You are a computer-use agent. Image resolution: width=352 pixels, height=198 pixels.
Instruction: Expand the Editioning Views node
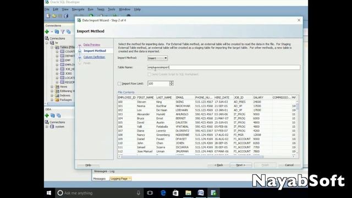(52, 91)
